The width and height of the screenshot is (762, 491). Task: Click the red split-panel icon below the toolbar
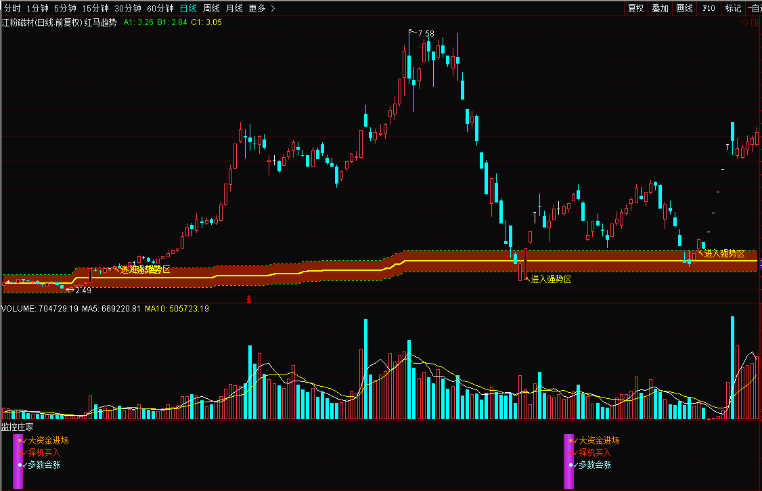tap(755, 23)
